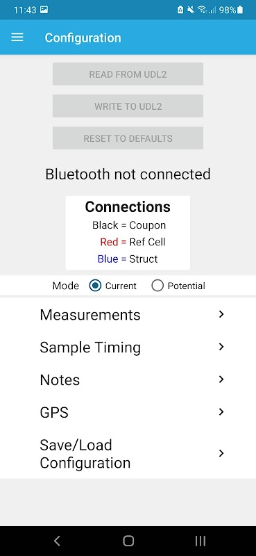
Task: Tap the image notification icon near clock
Action: pos(44,10)
